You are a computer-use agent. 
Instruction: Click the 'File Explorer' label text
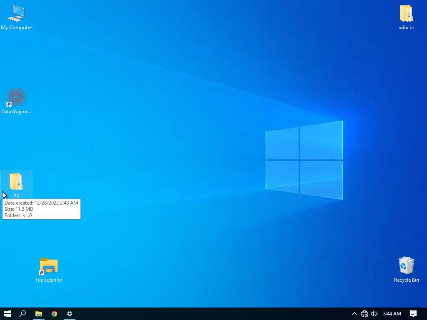[x=49, y=280]
